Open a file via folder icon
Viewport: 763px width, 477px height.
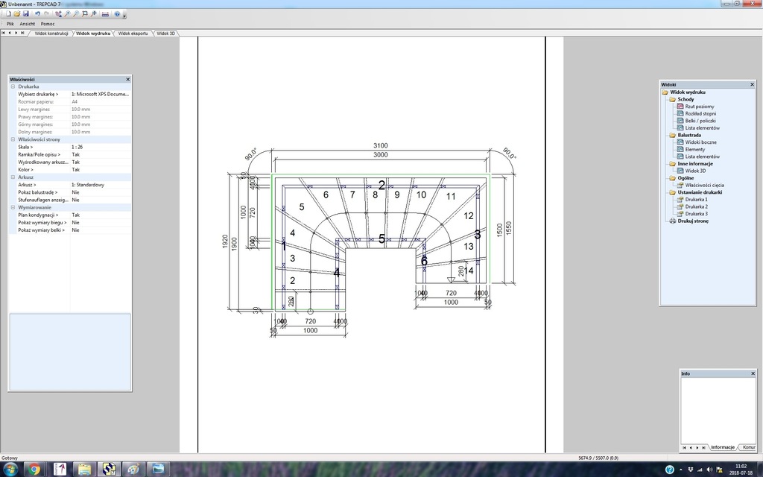[x=16, y=14]
